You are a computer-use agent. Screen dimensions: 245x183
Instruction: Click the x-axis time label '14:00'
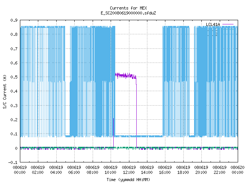147,172
